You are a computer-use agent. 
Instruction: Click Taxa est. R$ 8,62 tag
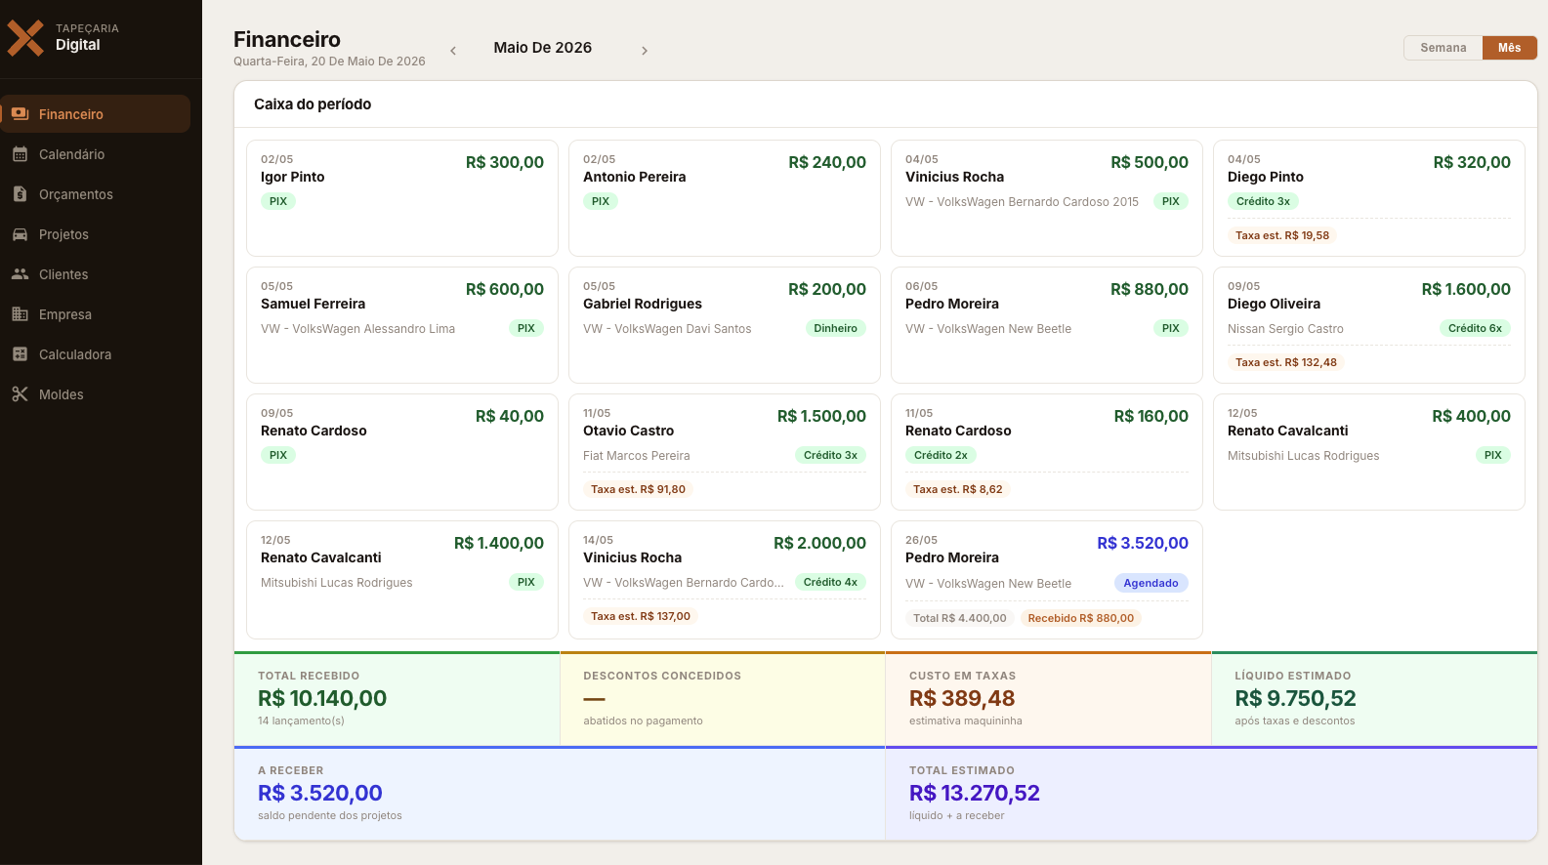957,489
